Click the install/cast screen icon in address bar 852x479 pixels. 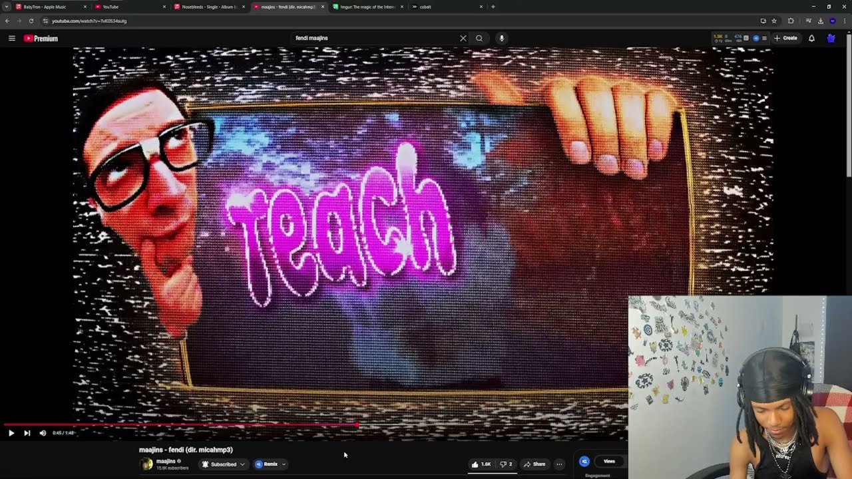(763, 21)
